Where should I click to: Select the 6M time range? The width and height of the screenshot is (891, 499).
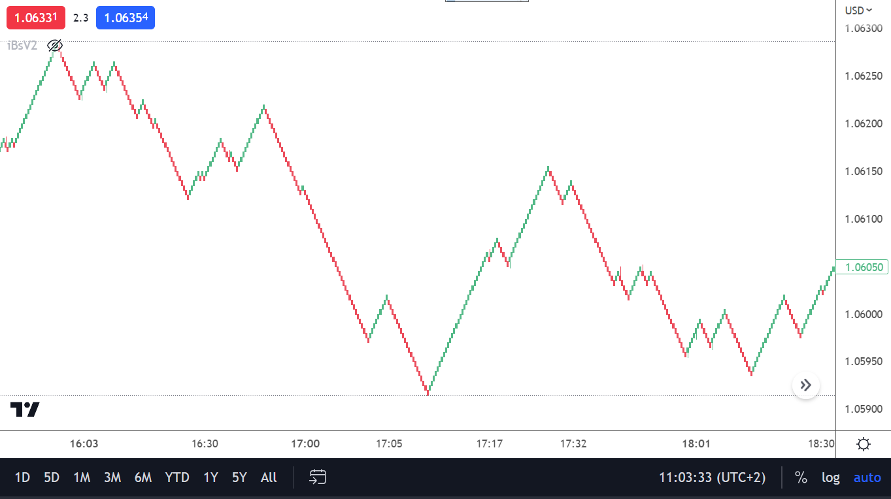pos(143,477)
